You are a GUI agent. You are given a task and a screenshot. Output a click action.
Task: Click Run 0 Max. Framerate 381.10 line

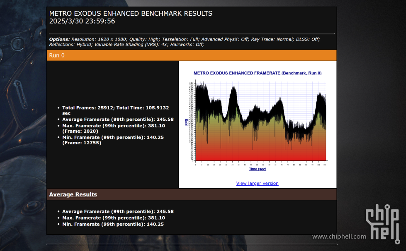pyautogui.click(x=113, y=128)
